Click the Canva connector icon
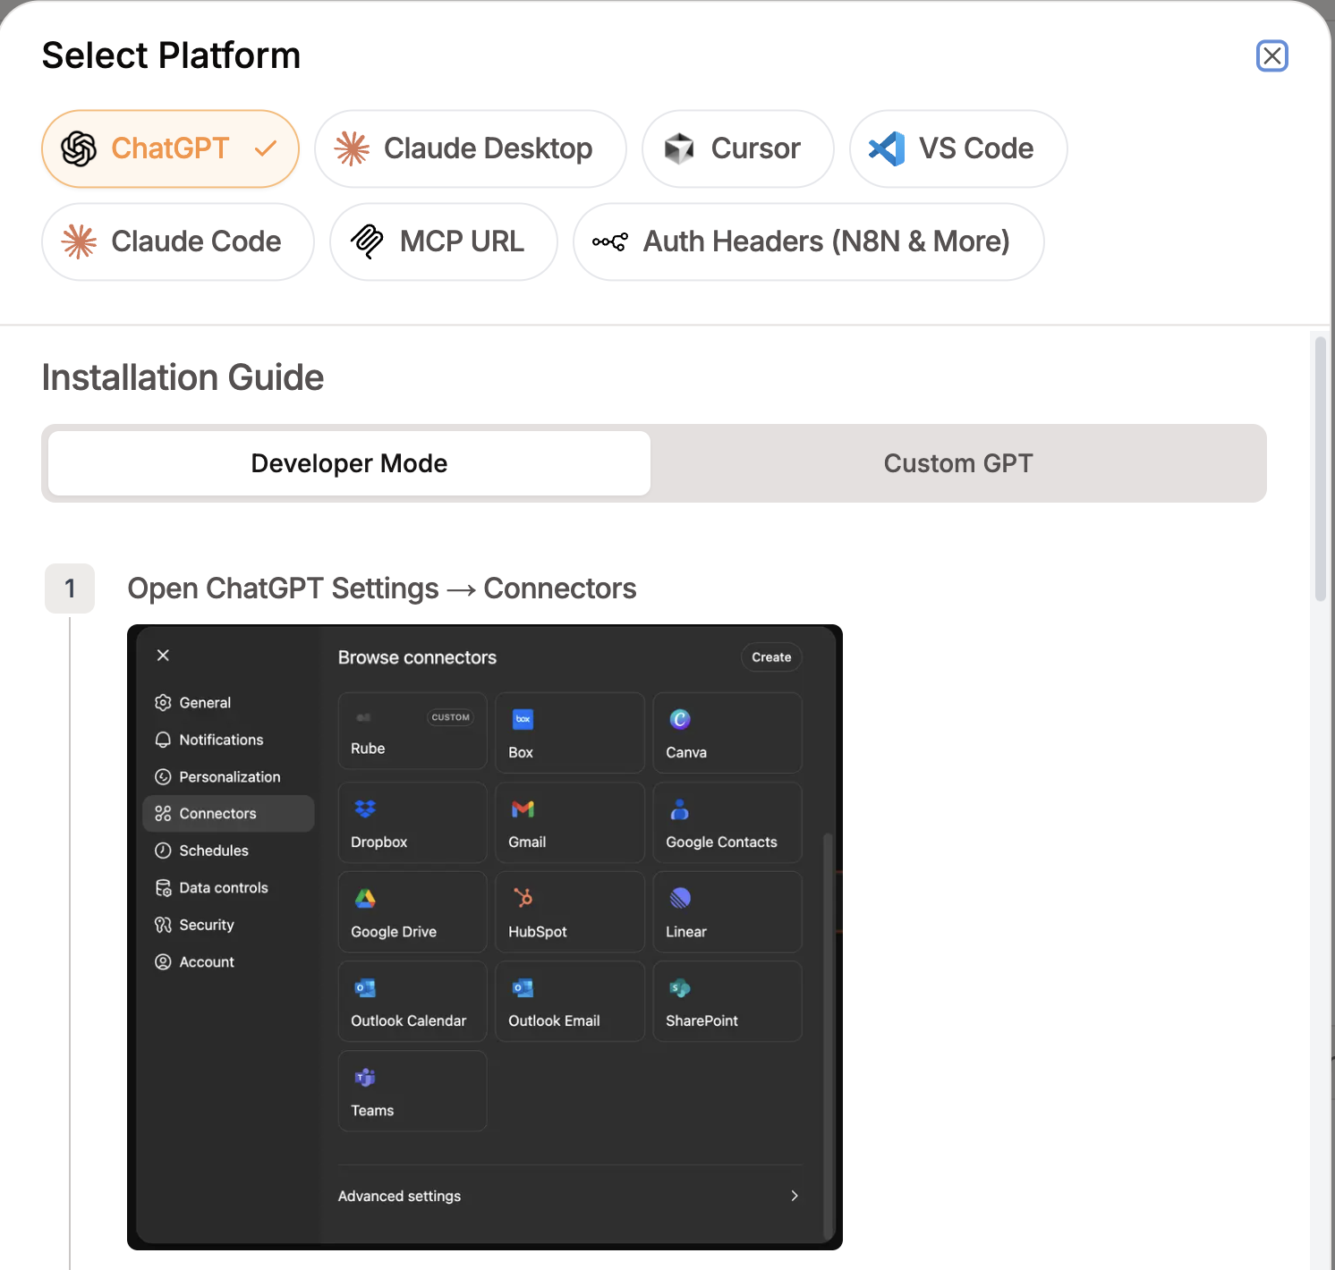 (680, 719)
